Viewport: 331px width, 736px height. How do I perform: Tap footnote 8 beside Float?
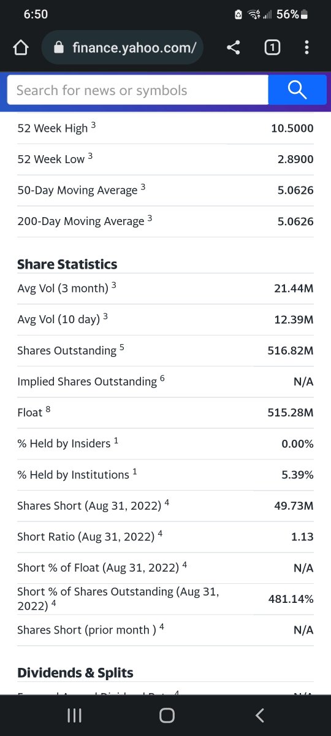point(48,409)
